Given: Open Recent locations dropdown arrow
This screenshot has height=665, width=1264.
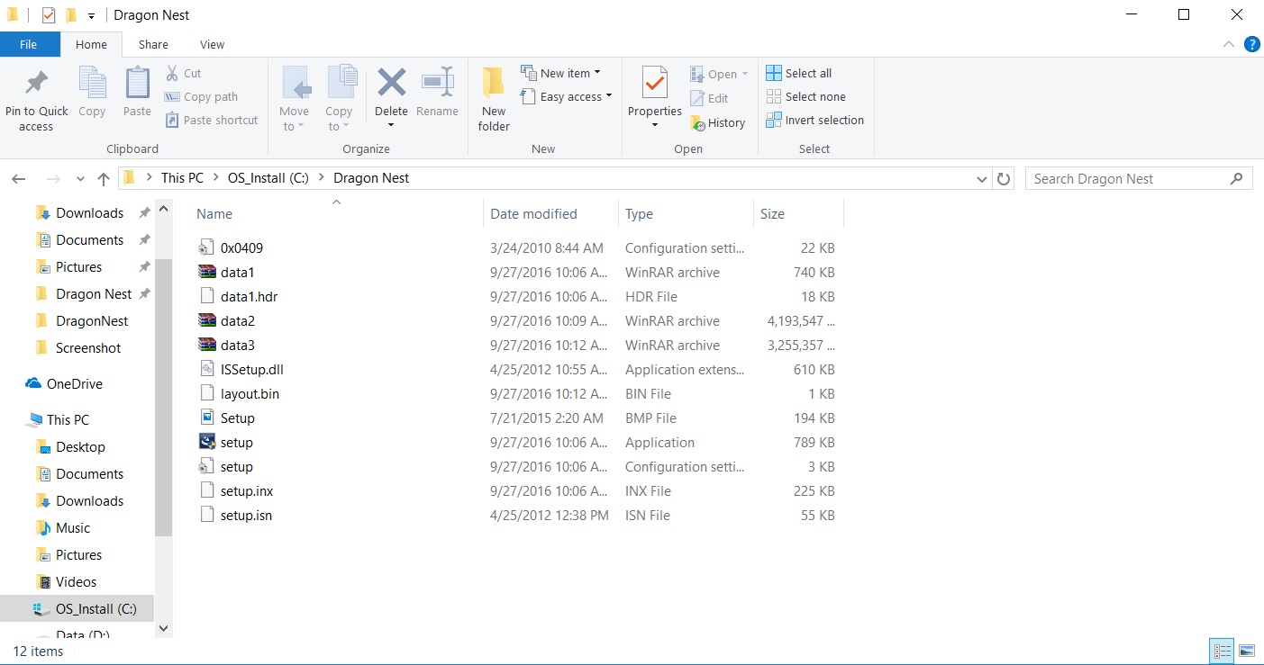Looking at the screenshot, I should click(x=81, y=179).
